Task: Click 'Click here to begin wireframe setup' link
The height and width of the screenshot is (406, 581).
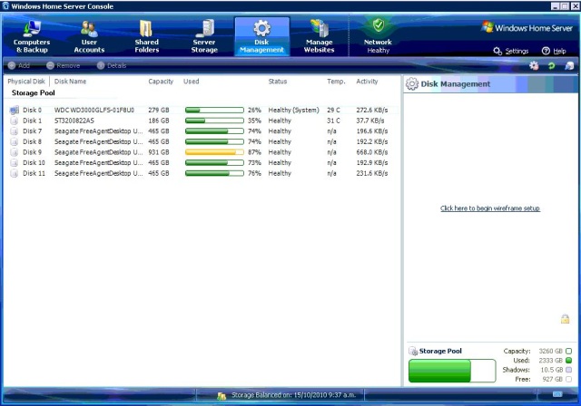Action: (490, 208)
